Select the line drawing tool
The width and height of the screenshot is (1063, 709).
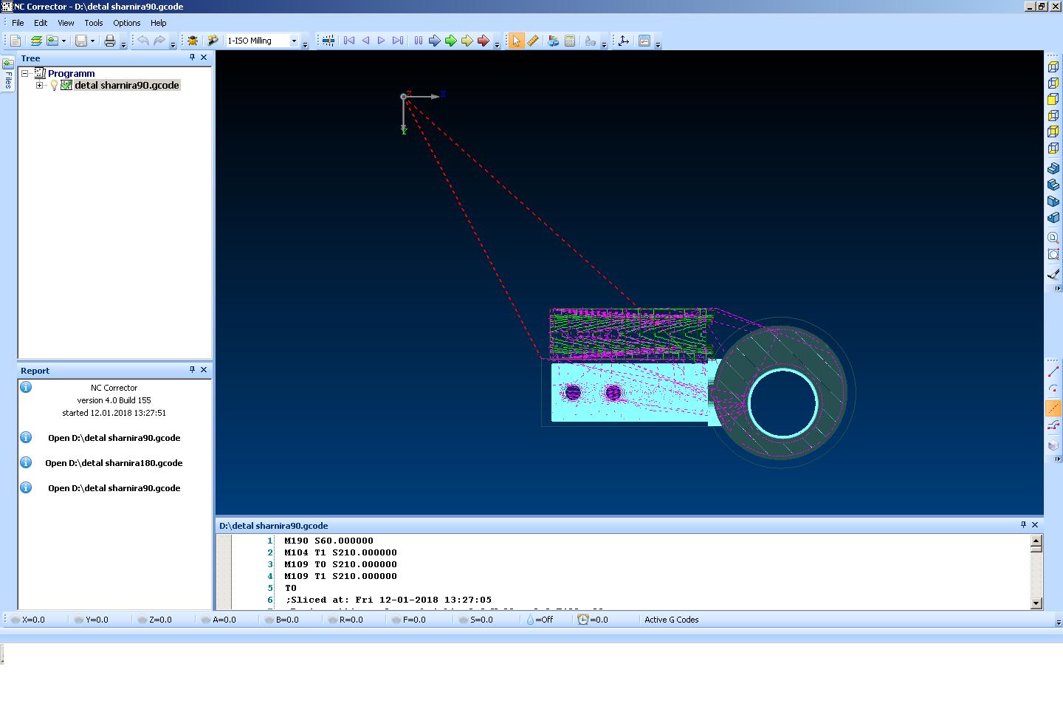coord(1053,371)
